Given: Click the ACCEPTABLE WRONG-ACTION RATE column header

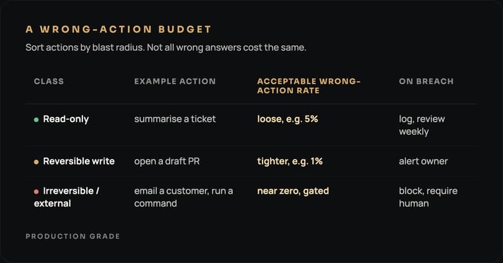Looking at the screenshot, I should [308, 86].
